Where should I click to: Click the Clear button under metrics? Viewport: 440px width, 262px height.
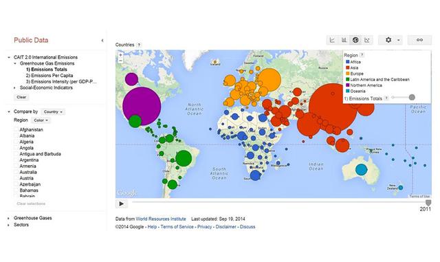(21, 97)
